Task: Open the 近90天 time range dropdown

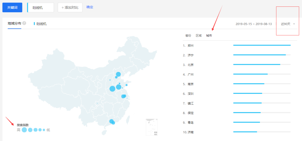Action: [288, 24]
